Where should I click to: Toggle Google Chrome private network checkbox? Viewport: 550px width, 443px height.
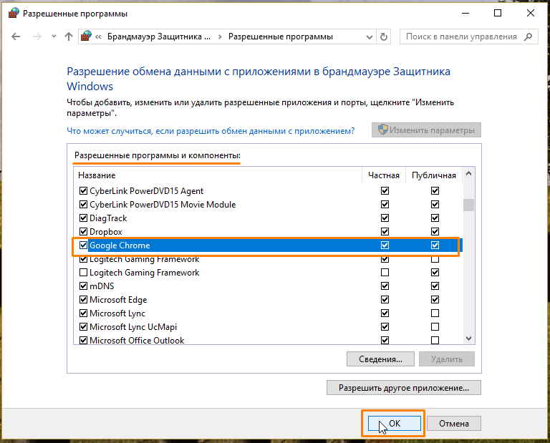pyautogui.click(x=385, y=245)
